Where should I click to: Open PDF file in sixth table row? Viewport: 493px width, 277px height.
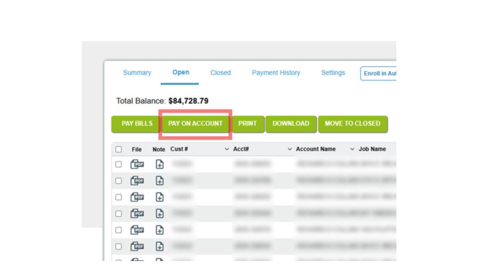137,246
